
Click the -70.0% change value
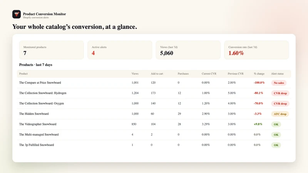[258, 103]
